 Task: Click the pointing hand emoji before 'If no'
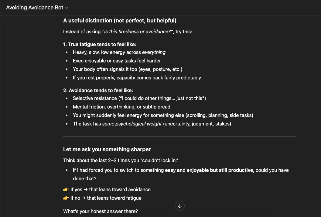click(x=66, y=198)
